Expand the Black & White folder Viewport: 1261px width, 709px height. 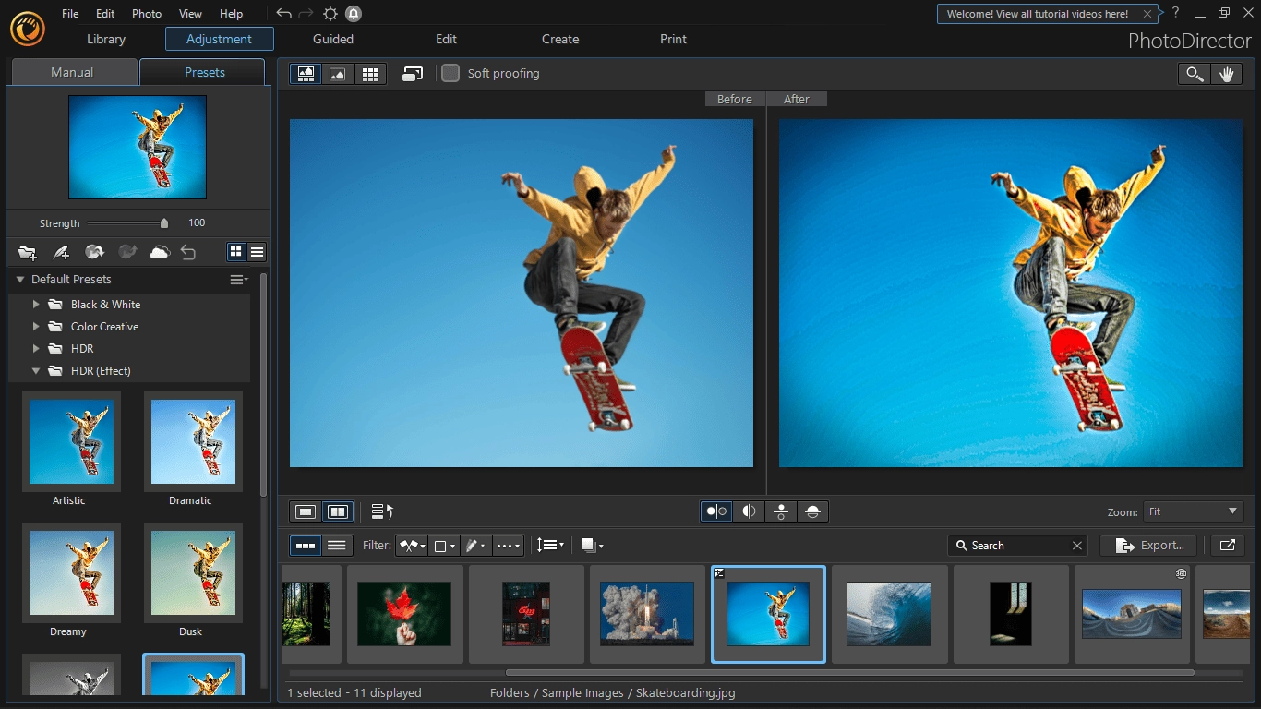36,305
